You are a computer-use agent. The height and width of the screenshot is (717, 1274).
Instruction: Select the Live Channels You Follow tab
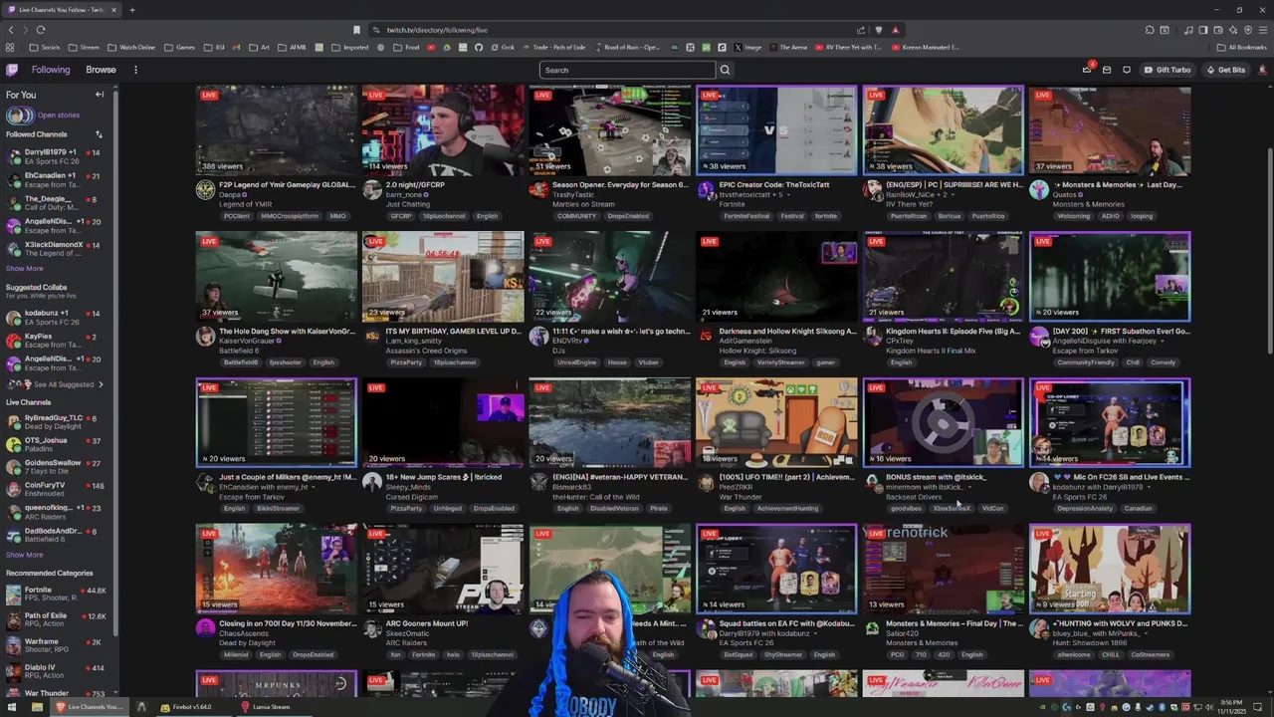point(62,10)
